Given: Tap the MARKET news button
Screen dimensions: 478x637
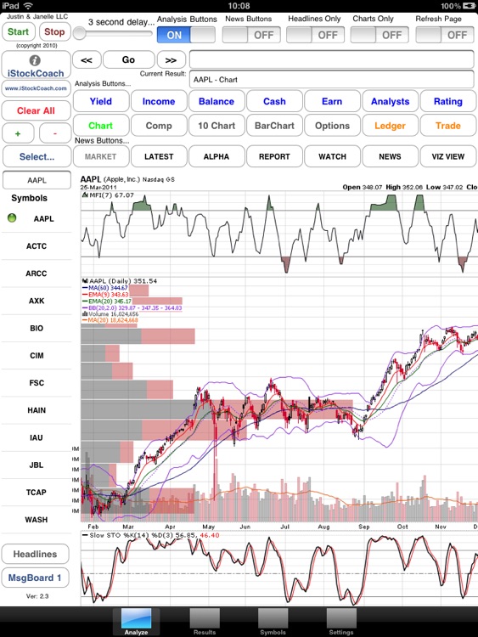Looking at the screenshot, I should point(101,156).
